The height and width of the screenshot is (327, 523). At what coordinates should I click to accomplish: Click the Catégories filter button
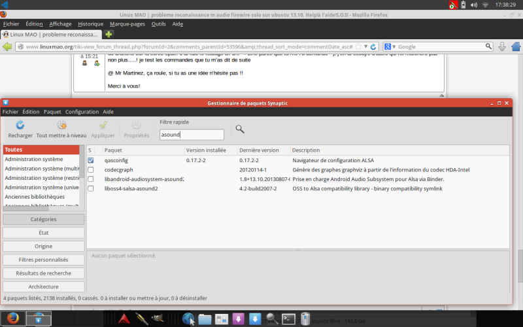click(43, 219)
